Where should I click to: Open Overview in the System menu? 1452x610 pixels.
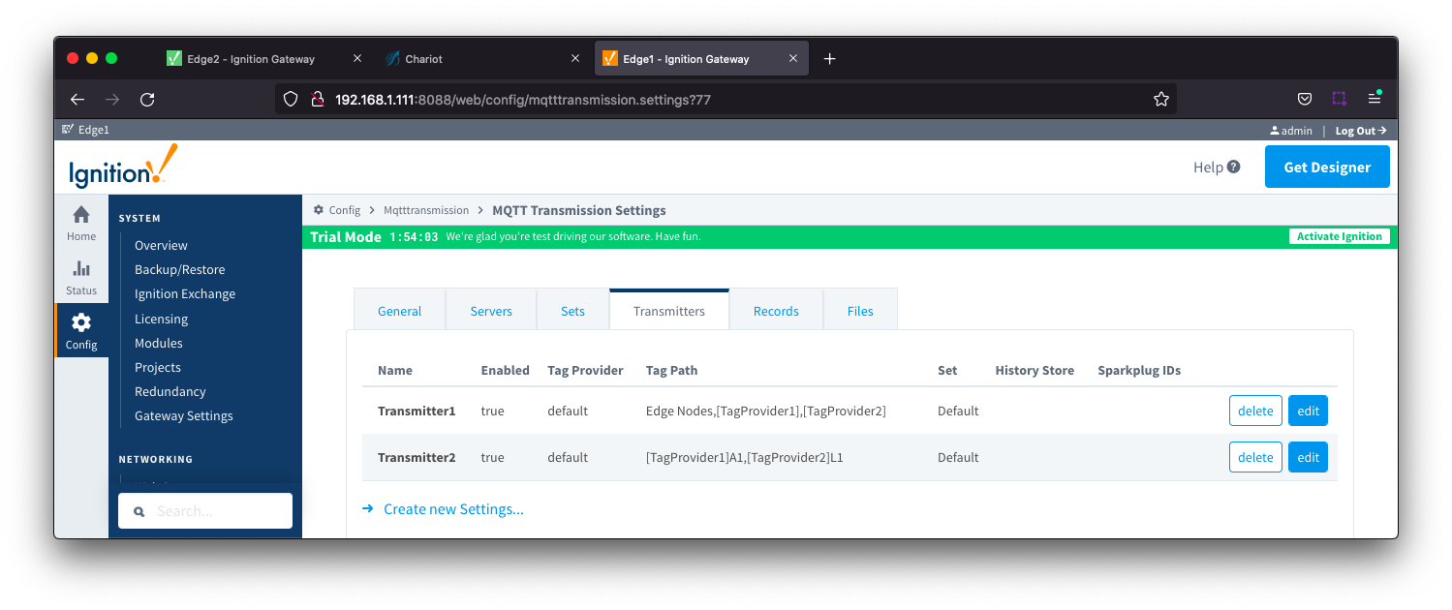point(161,245)
